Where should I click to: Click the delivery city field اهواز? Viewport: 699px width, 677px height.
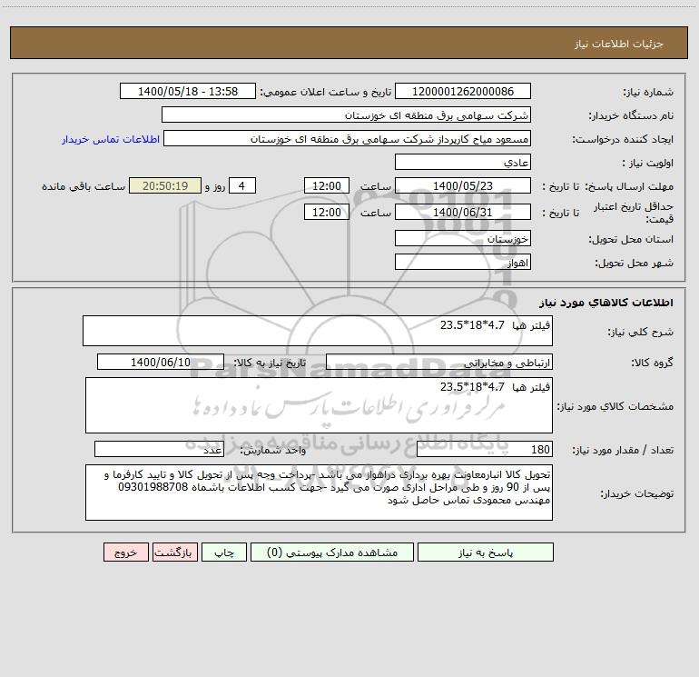[x=463, y=262]
